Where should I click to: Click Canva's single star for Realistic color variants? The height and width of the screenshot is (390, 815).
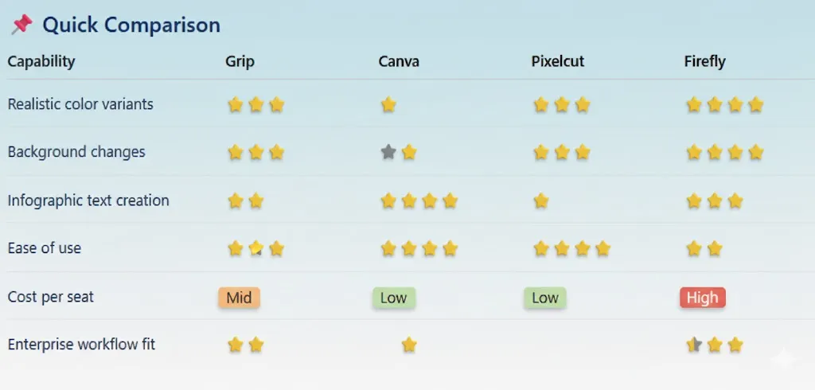[388, 104]
